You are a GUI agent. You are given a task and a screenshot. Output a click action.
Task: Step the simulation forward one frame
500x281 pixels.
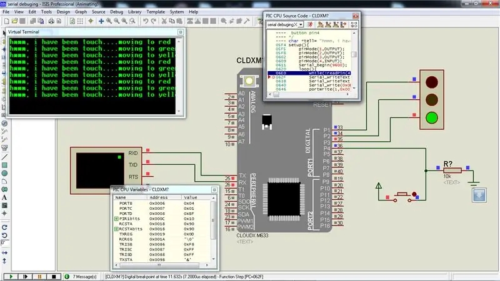click(x=25, y=277)
